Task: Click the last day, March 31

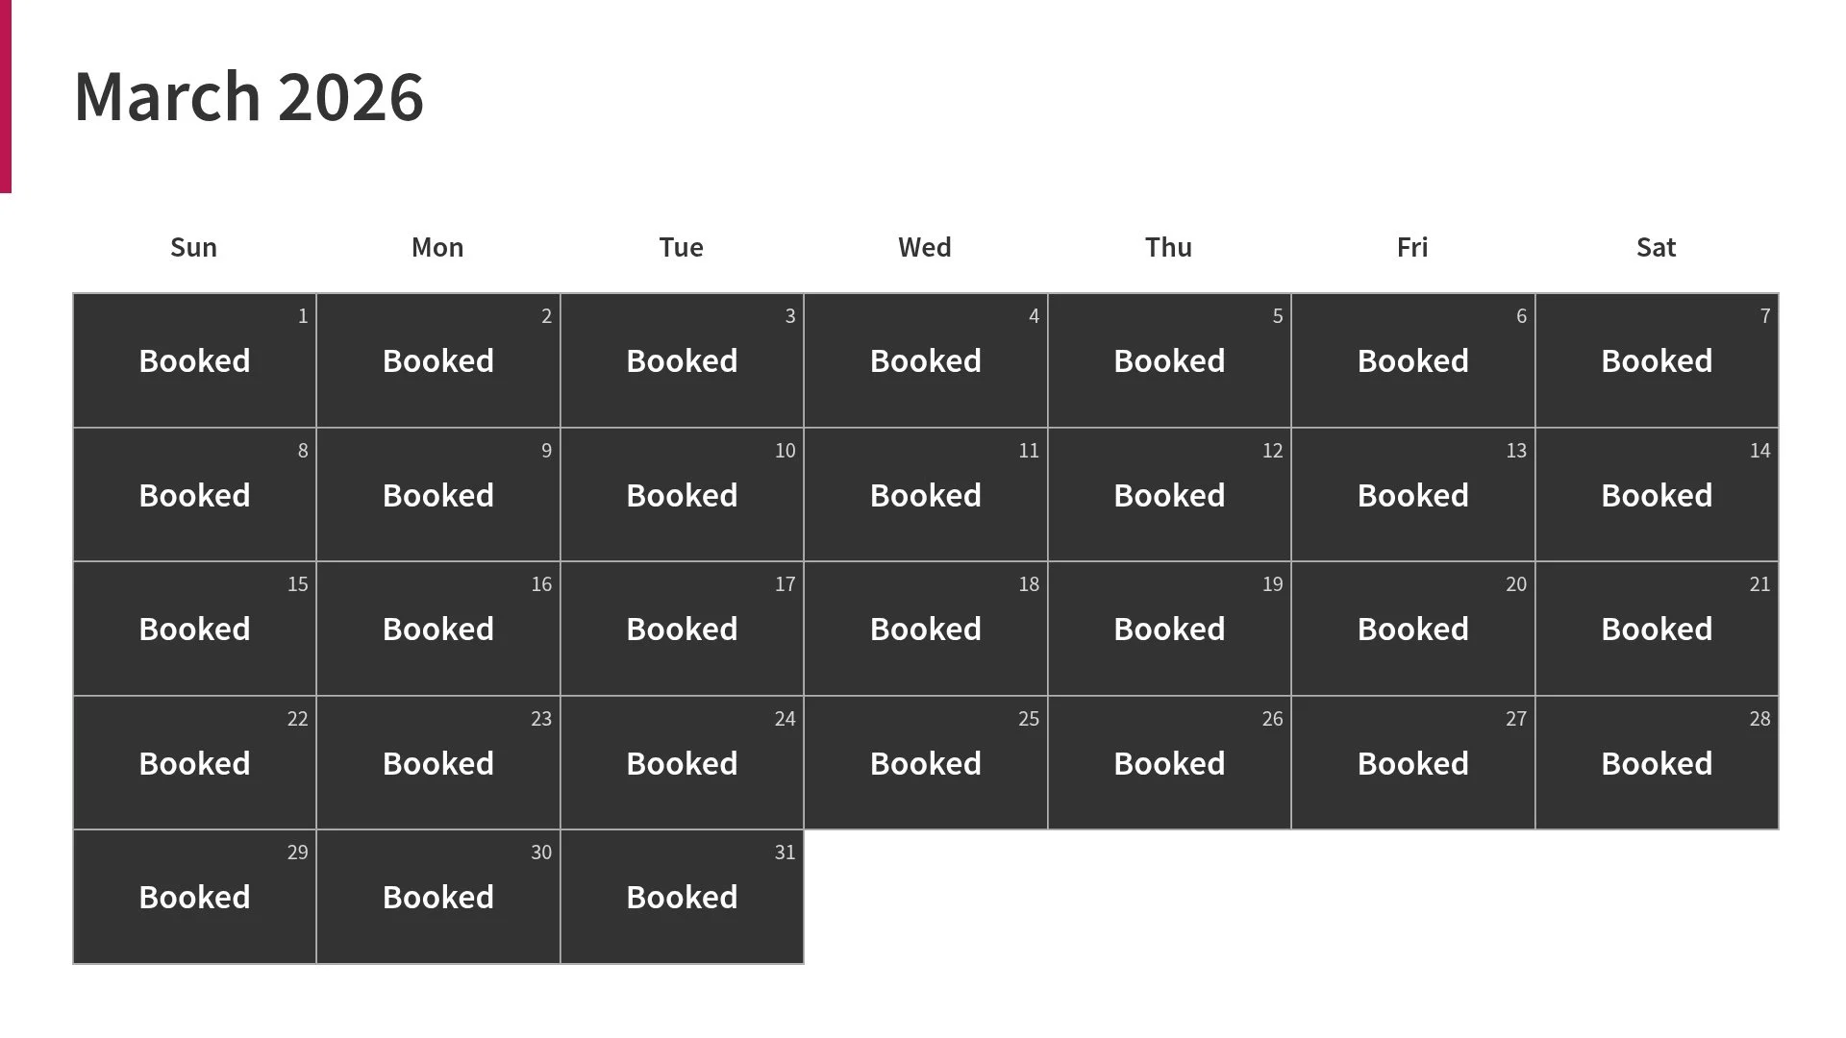Action: [682, 897]
